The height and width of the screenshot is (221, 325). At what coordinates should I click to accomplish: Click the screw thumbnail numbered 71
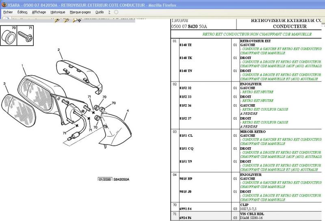click(x=25, y=35)
